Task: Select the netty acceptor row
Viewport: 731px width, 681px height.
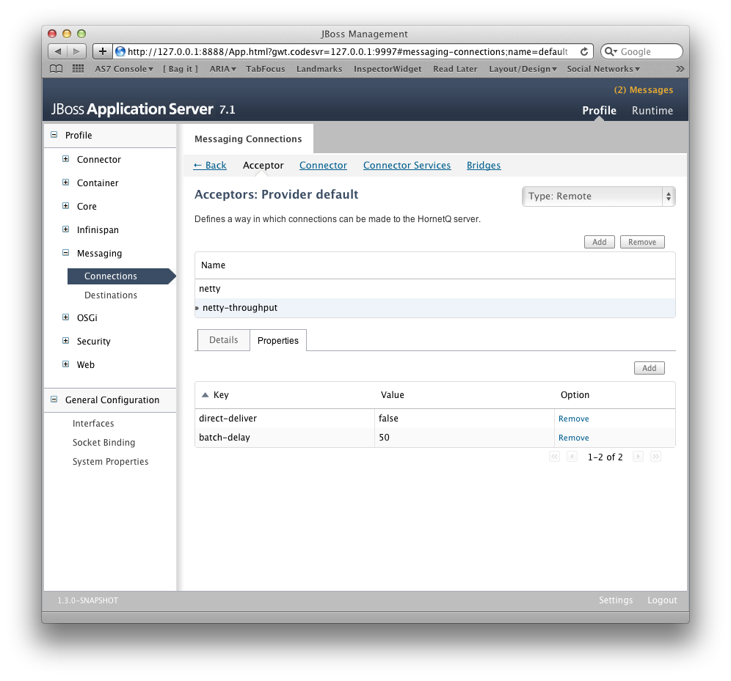Action: pyautogui.click(x=435, y=289)
